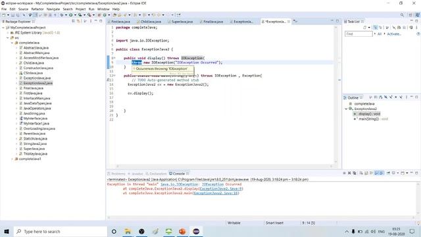
Task: Maximize the Console view
Action: pos(416,172)
